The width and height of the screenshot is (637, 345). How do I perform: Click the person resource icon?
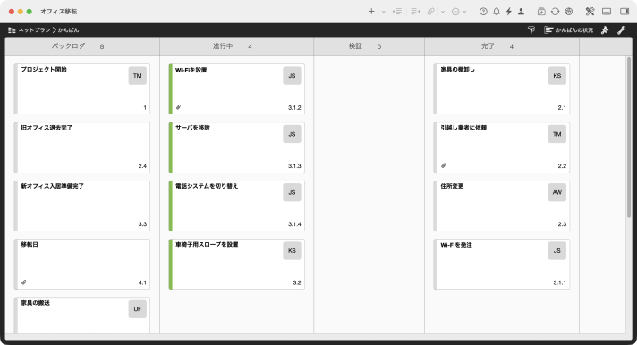click(x=521, y=12)
